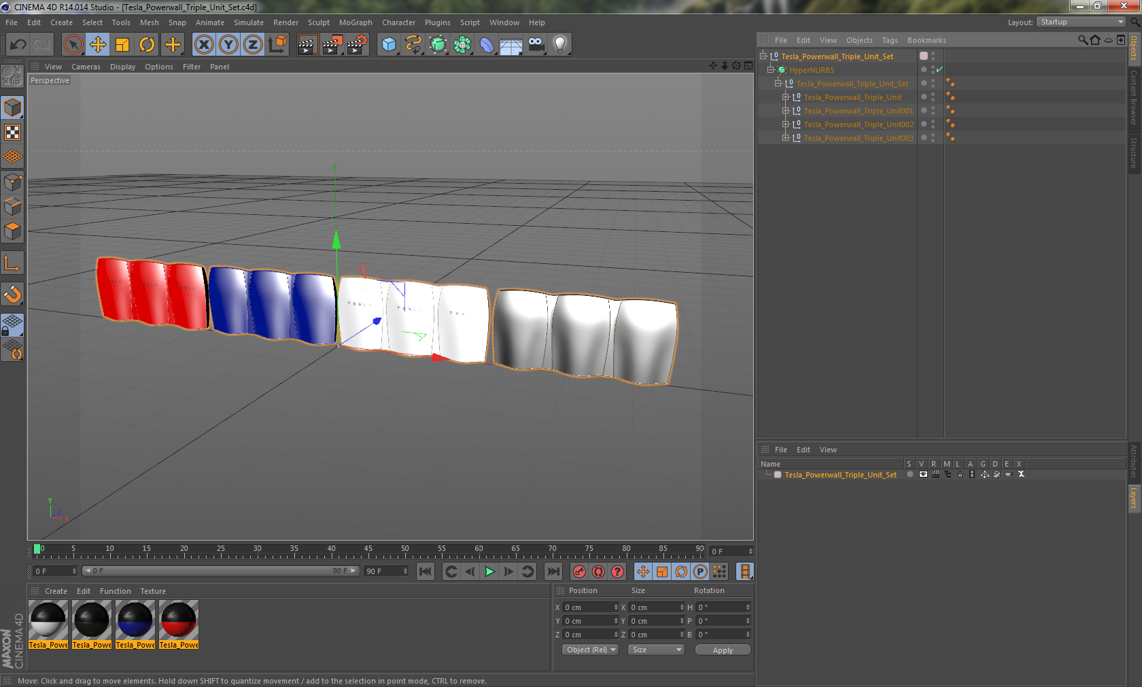Activate the Scale tool
This screenshot has width=1142, height=687.
(x=122, y=45)
